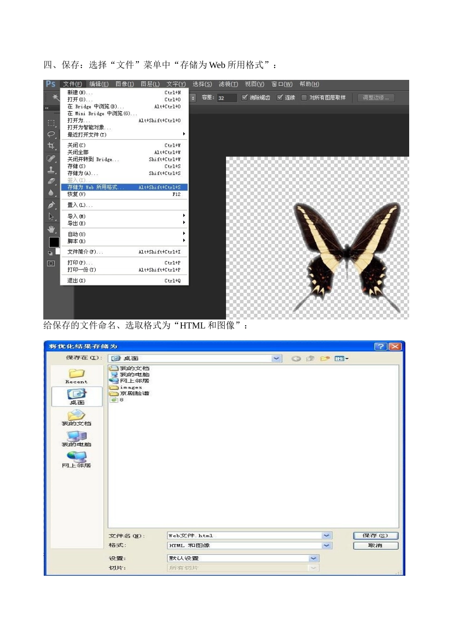
Task: Select the Lasso tool
Action: coord(51,134)
